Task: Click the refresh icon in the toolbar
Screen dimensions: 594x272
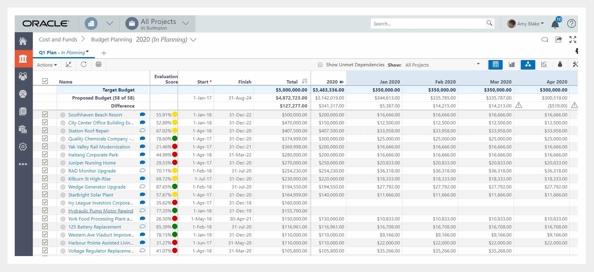Action: click(84, 64)
